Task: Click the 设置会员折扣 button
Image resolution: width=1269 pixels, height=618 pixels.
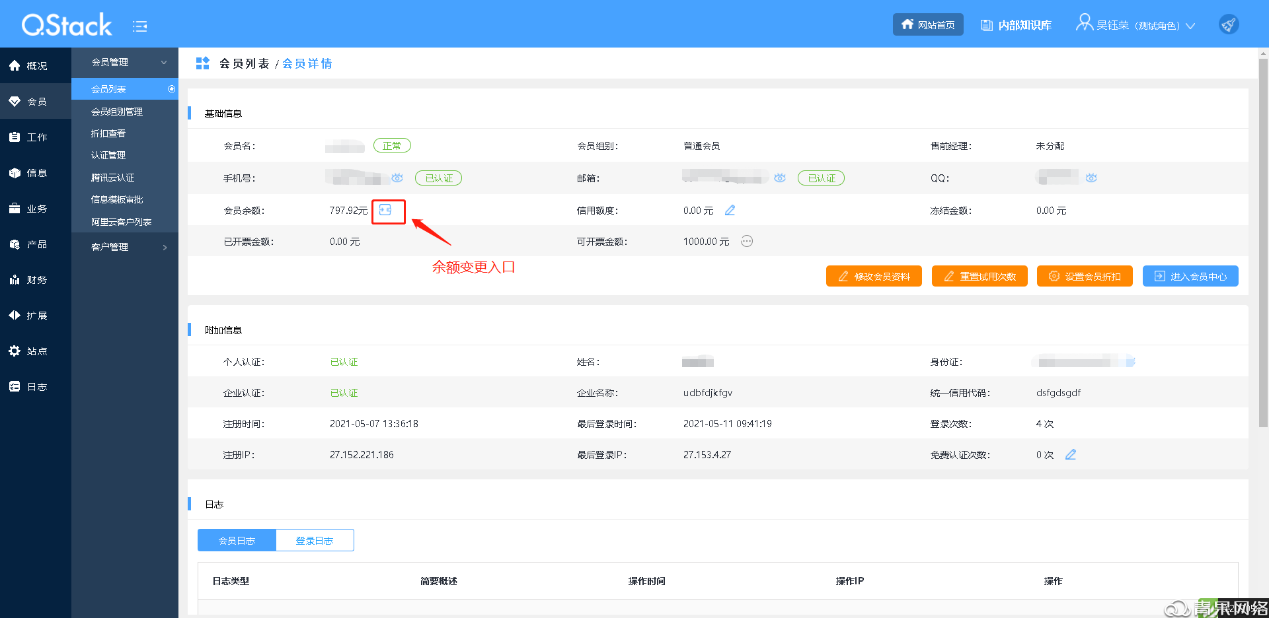Action: click(x=1085, y=276)
